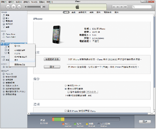Open the Edit (E) menu
156x129 pixels.
click(11, 2)
